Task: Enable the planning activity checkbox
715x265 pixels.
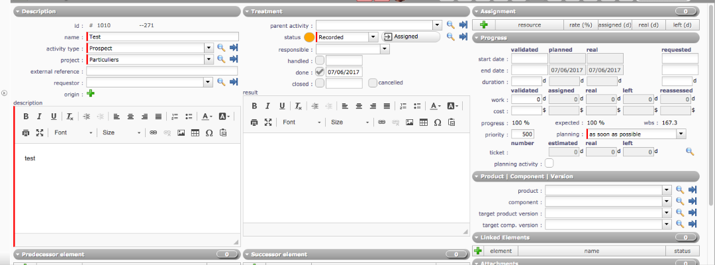Action: 549,164
